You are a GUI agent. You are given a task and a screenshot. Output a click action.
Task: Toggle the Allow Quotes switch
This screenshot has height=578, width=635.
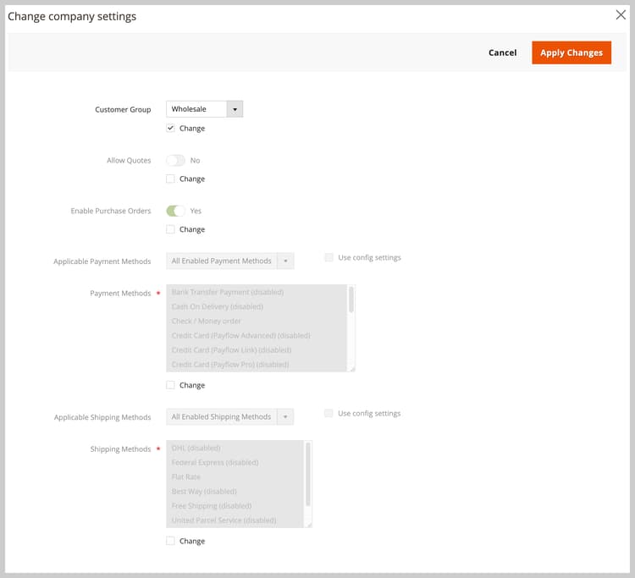click(x=175, y=160)
